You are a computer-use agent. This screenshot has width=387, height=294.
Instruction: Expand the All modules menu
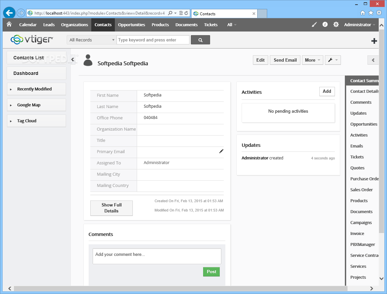232,25
